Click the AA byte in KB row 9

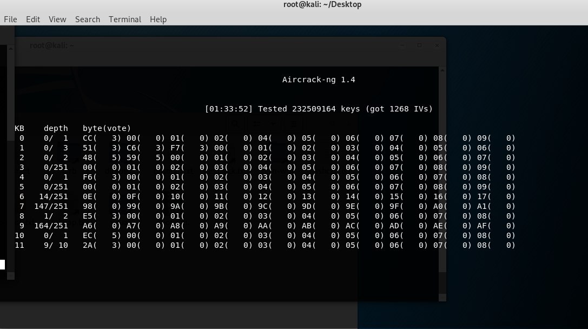263,226
